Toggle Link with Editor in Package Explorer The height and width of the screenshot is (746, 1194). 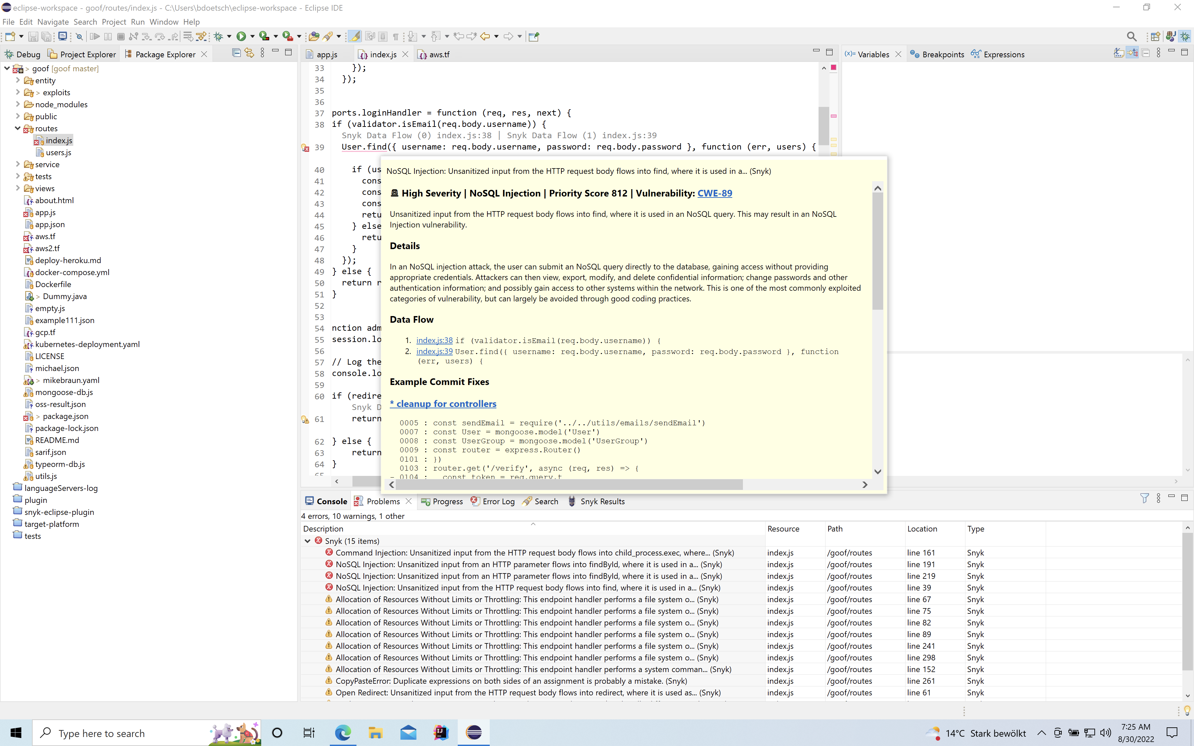pos(249,53)
